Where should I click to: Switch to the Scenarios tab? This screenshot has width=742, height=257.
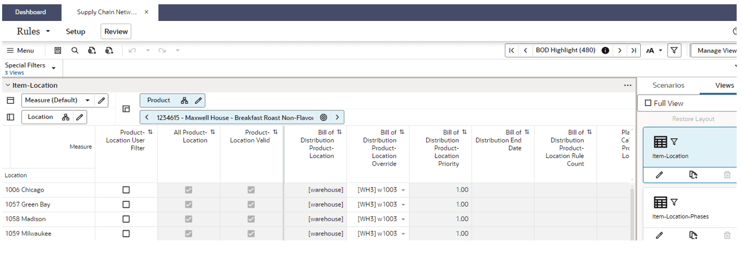[668, 85]
